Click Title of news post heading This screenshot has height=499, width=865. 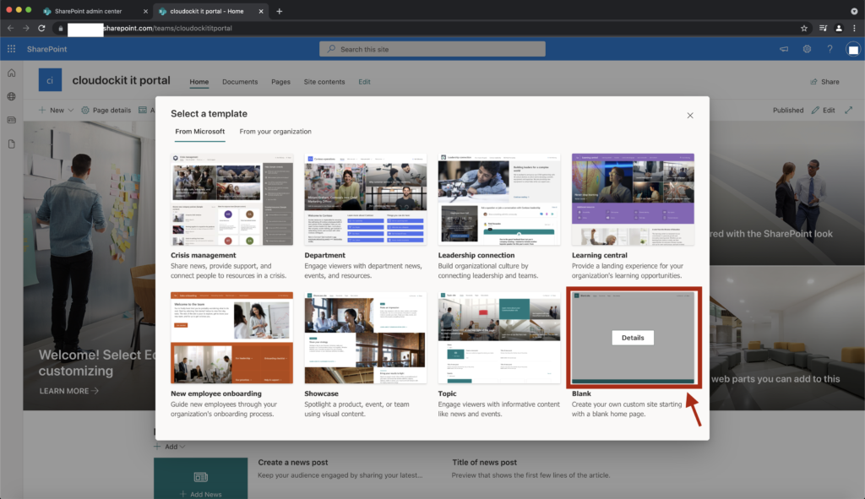pos(484,463)
